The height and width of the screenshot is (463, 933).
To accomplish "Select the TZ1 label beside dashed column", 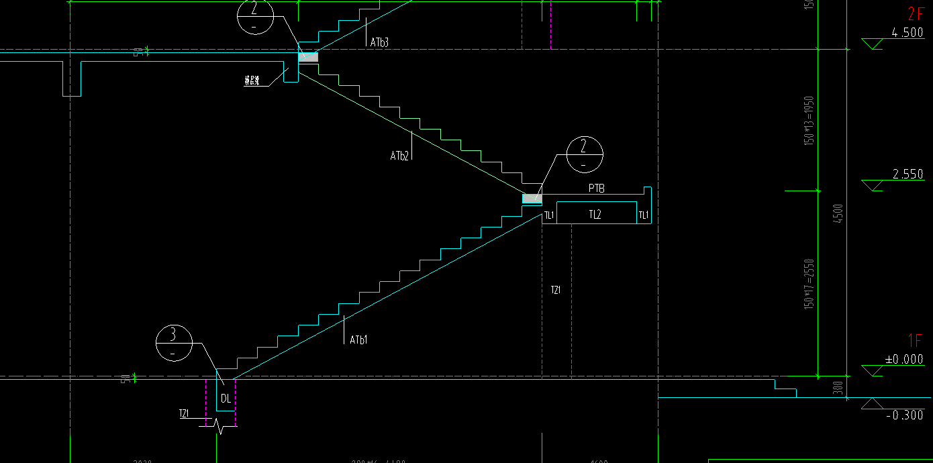I will [556, 291].
